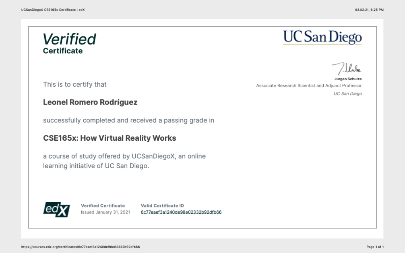Screen dimensions: 405x253
Task: Click the 'learning initiative of UC San Diego.' line
Action: (x=96, y=166)
